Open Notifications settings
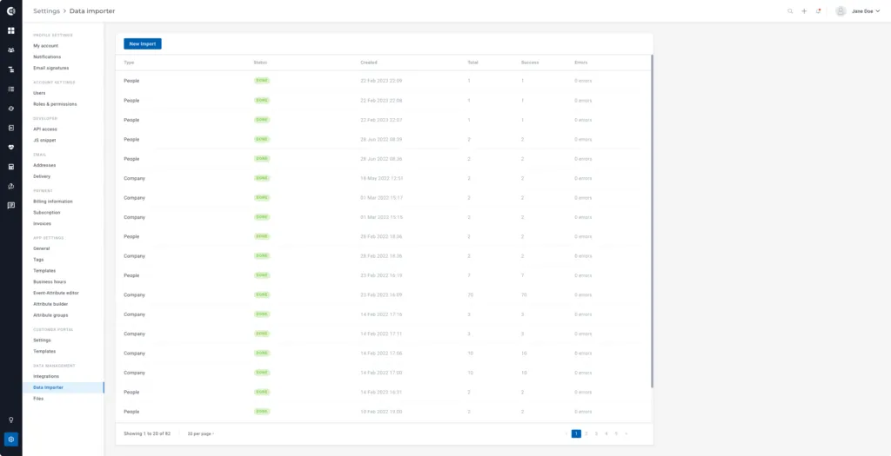The image size is (891, 456). click(47, 56)
